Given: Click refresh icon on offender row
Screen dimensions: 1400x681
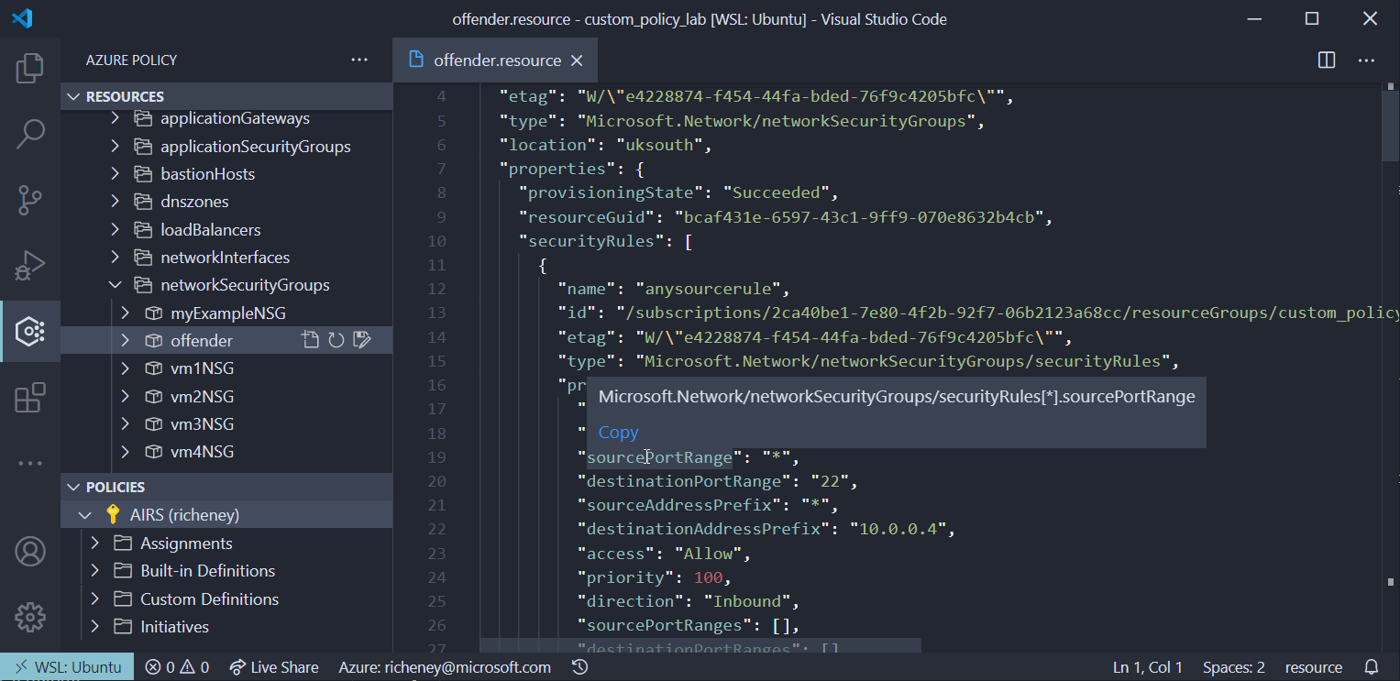Looking at the screenshot, I should tap(336, 341).
